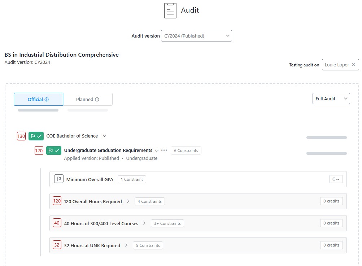
Task: Click the green flag-check badge for Undergraduate Graduation Requirements
Action: [x=54, y=151]
